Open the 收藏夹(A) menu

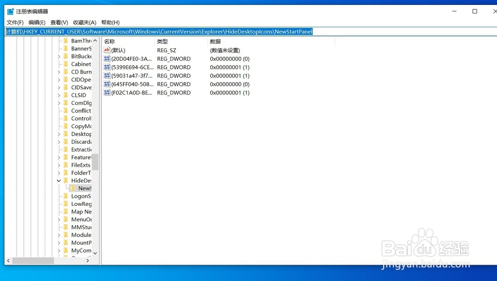click(84, 22)
